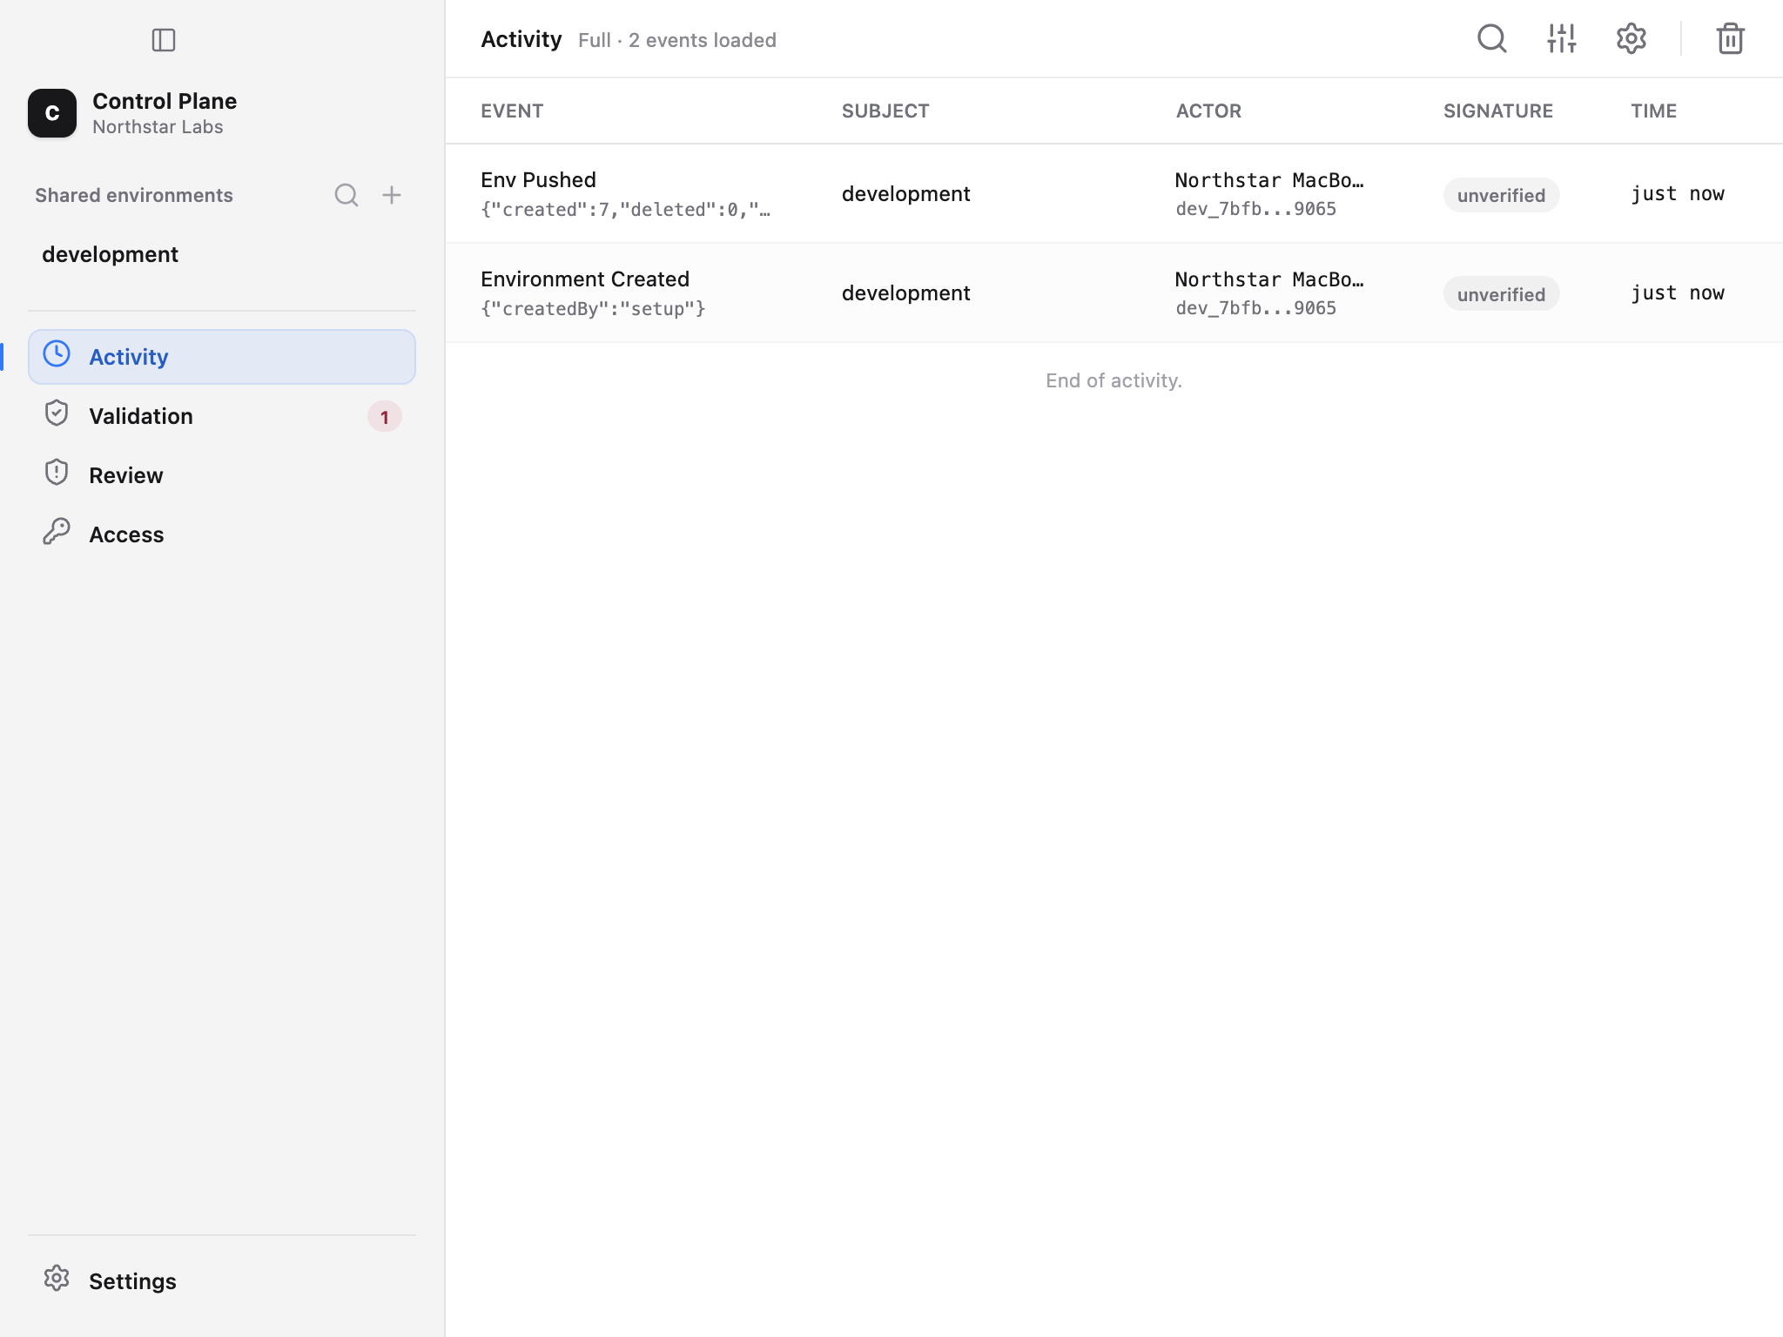Viewport: 1783px width, 1337px height.
Task: Open the gear settings in toolbar
Action: coord(1632,38)
